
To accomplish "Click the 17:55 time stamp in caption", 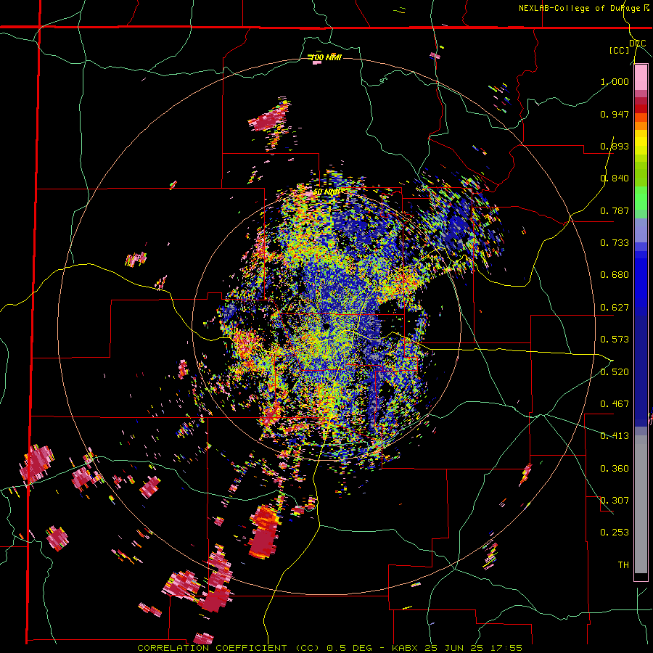I will pyautogui.click(x=507, y=648).
